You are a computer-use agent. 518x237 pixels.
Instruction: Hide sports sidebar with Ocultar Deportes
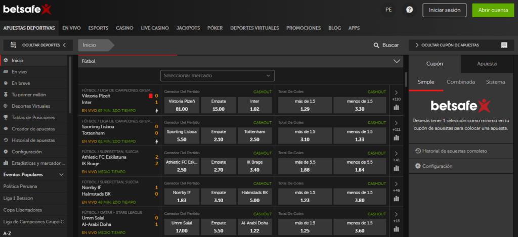point(38,45)
